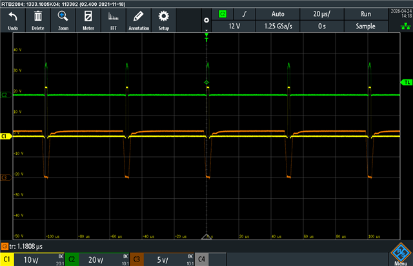Toggle the Run acquisition button
The height and width of the screenshot is (266, 413).
366,14
